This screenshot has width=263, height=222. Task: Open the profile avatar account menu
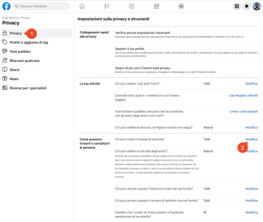257,6
